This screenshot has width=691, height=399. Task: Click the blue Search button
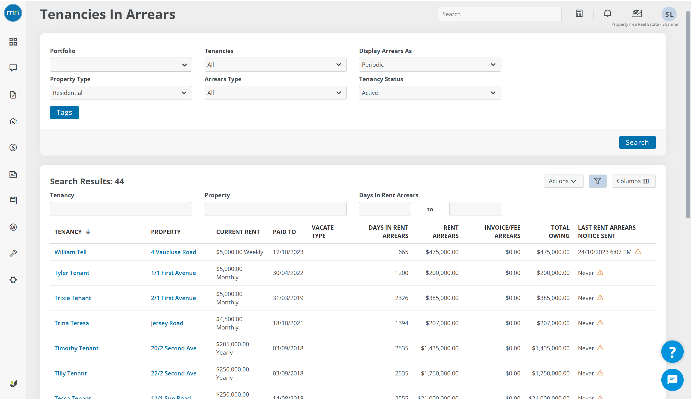637,142
